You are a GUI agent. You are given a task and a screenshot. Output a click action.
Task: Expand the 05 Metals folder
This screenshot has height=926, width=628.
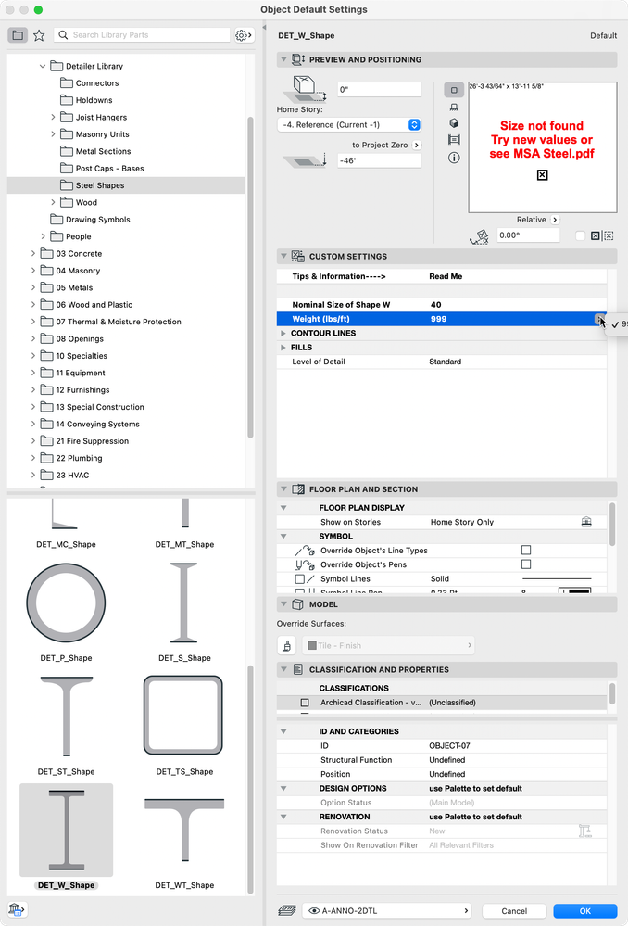coord(33,287)
